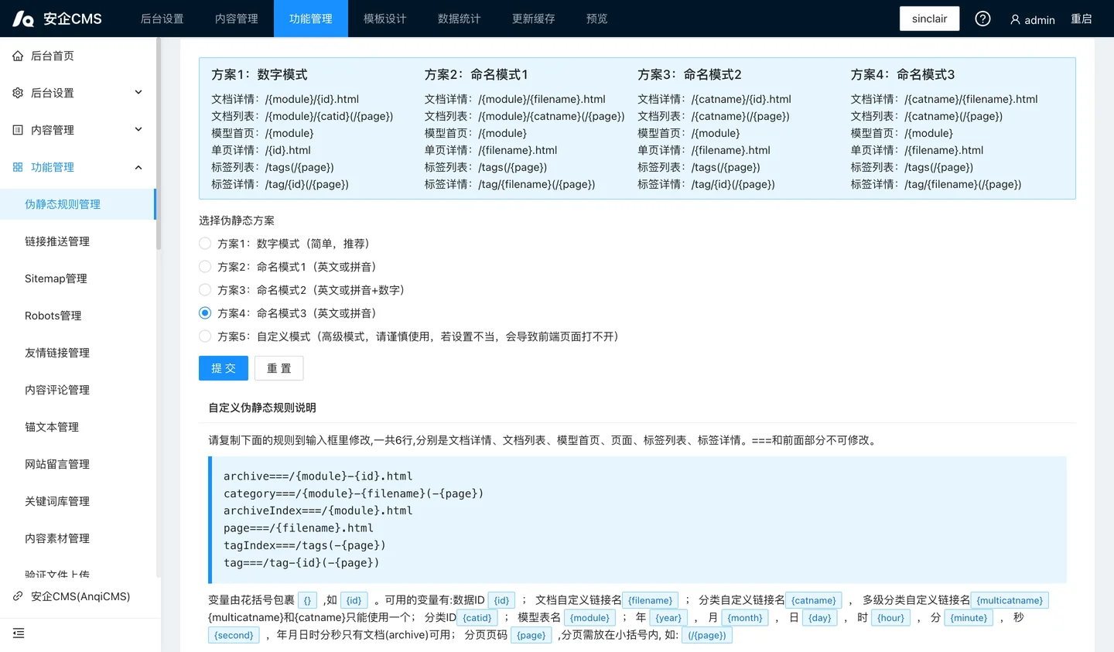Click the link icon beside 安企CMS(AnqiCMS)

[x=18, y=596]
